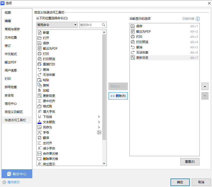The width and height of the screenshot is (212, 187).
Task: Click the 重置(E) reset button
Action: (190, 162)
